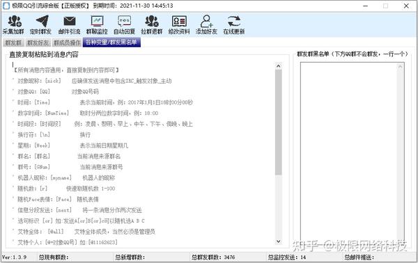Open the 群聊监控 monitor tool
The image size is (418, 263).
coord(97,25)
